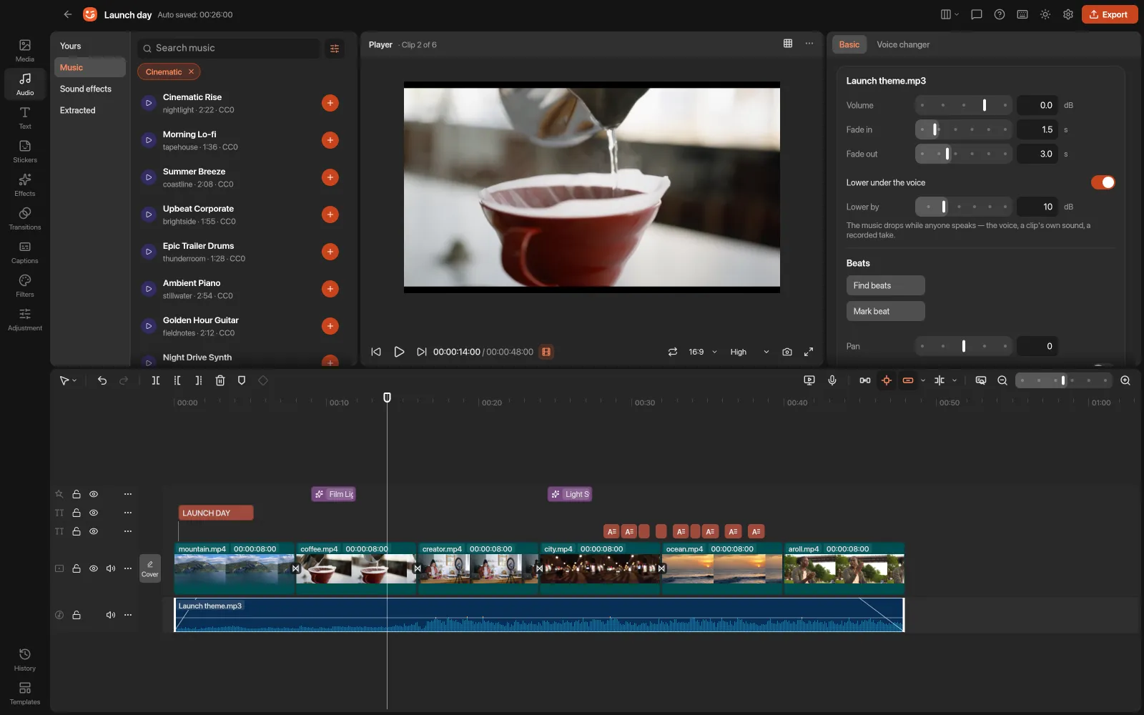Viewport: 1144px width, 715px height.
Task: Open the music filter options icon
Action: point(334,49)
